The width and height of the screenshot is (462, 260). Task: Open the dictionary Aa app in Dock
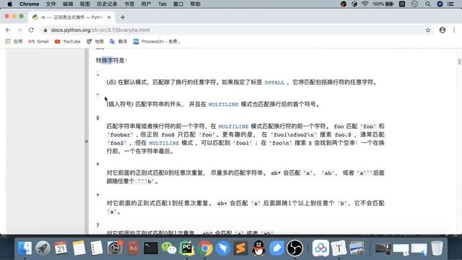pos(133,248)
